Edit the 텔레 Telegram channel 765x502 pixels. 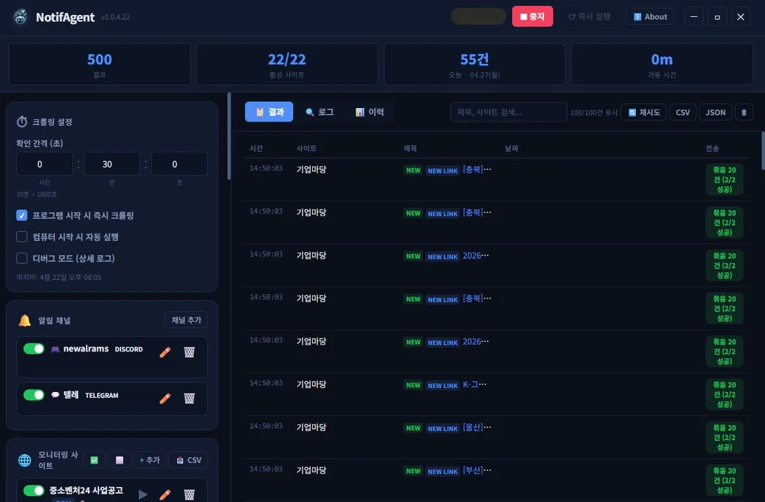(166, 398)
